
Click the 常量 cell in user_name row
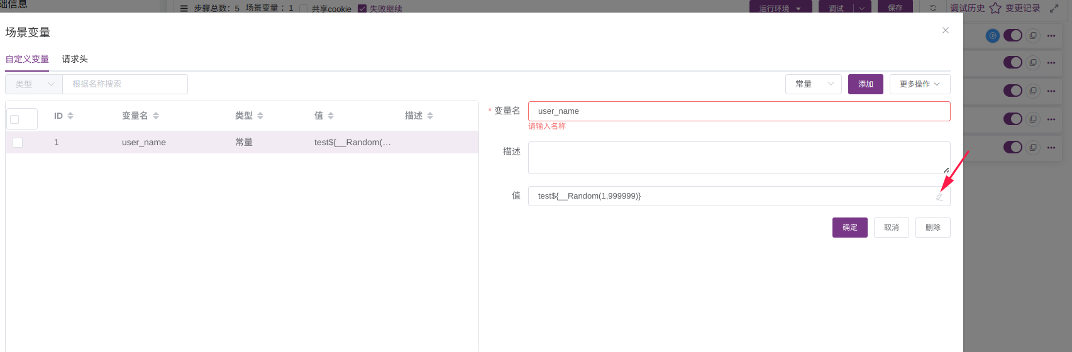[x=244, y=143]
